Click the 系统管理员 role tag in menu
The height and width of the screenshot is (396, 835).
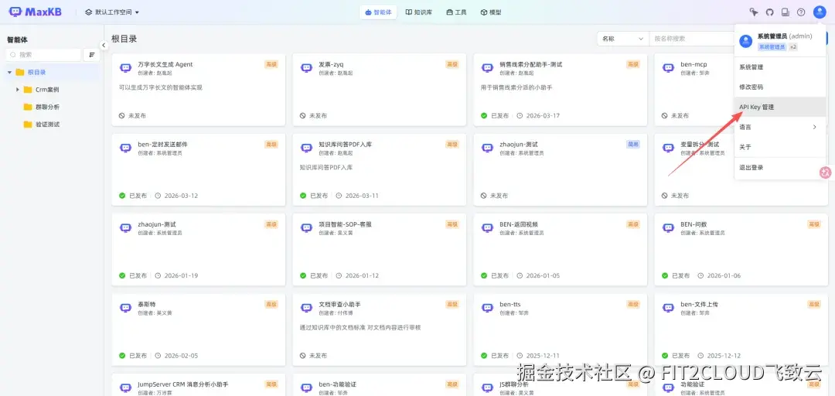[x=772, y=47]
